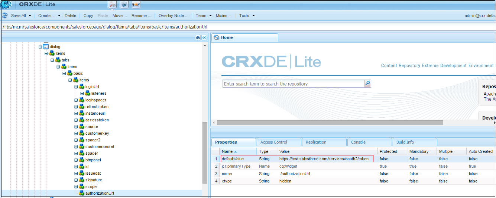This screenshot has height=198, width=496.
Task: Click the Move toolbar button
Action: tap(120, 16)
